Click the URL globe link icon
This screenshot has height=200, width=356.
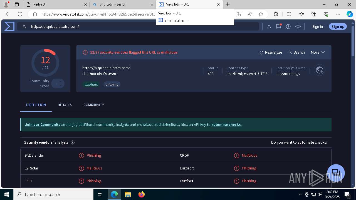320,70
